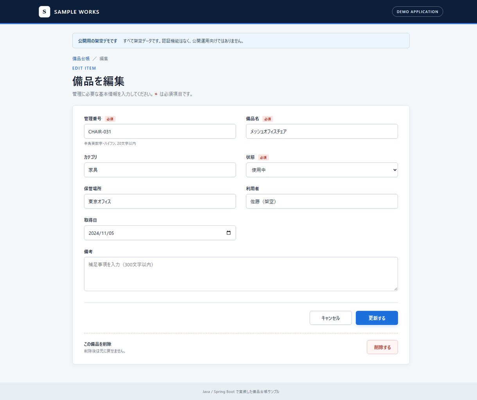Screen dimensions: 477x400
Task: Click the SAMPLE WORKS brand name
Action: pyautogui.click(x=77, y=12)
